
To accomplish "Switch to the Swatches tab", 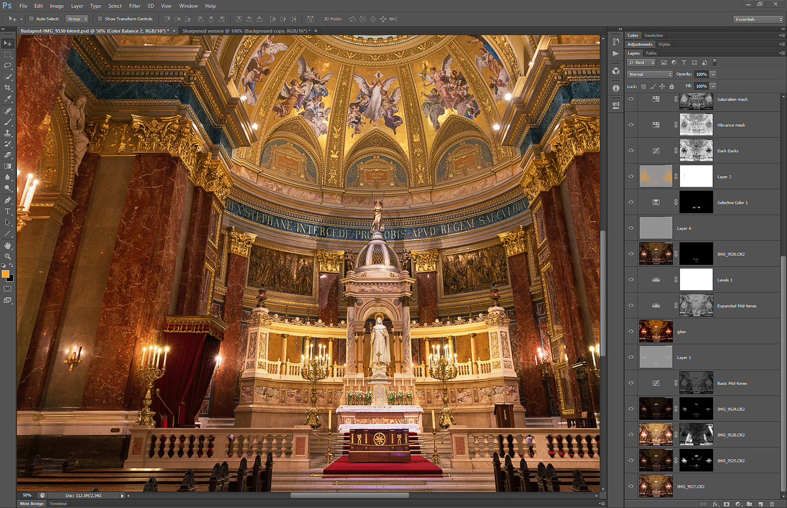I will pyautogui.click(x=654, y=36).
